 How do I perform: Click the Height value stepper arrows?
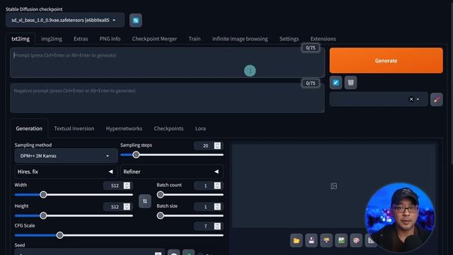click(127, 206)
